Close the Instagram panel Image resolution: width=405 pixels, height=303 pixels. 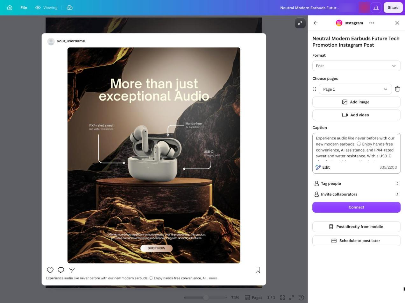tap(397, 23)
